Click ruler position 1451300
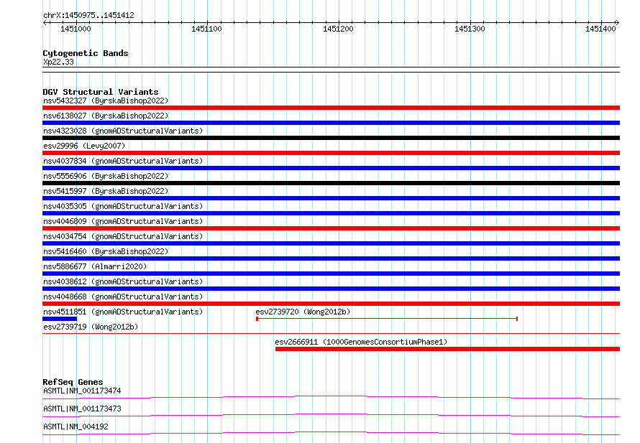 [470, 29]
